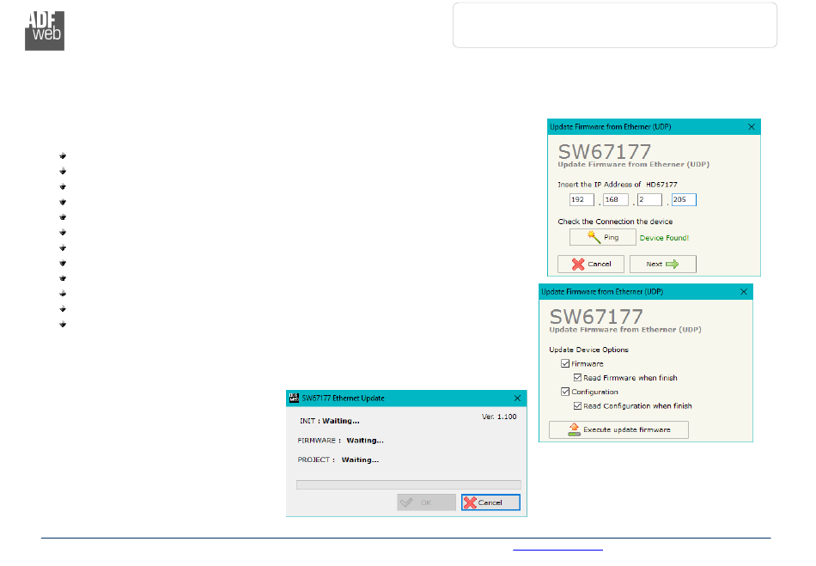
Task: Click the PROJECT : Waiting... status line
Action: pyautogui.click(x=338, y=459)
